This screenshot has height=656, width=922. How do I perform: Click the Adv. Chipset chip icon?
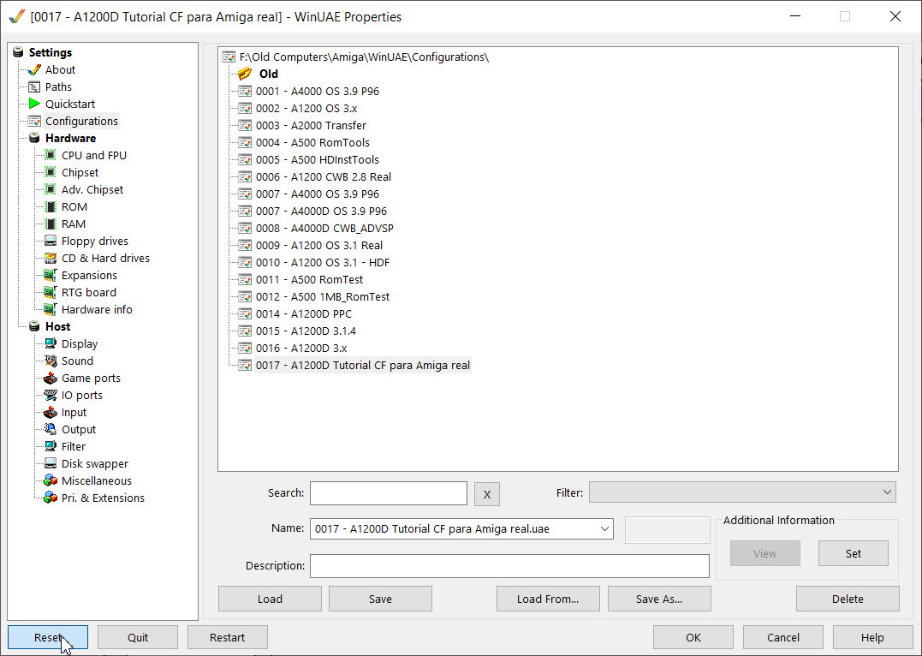click(51, 189)
